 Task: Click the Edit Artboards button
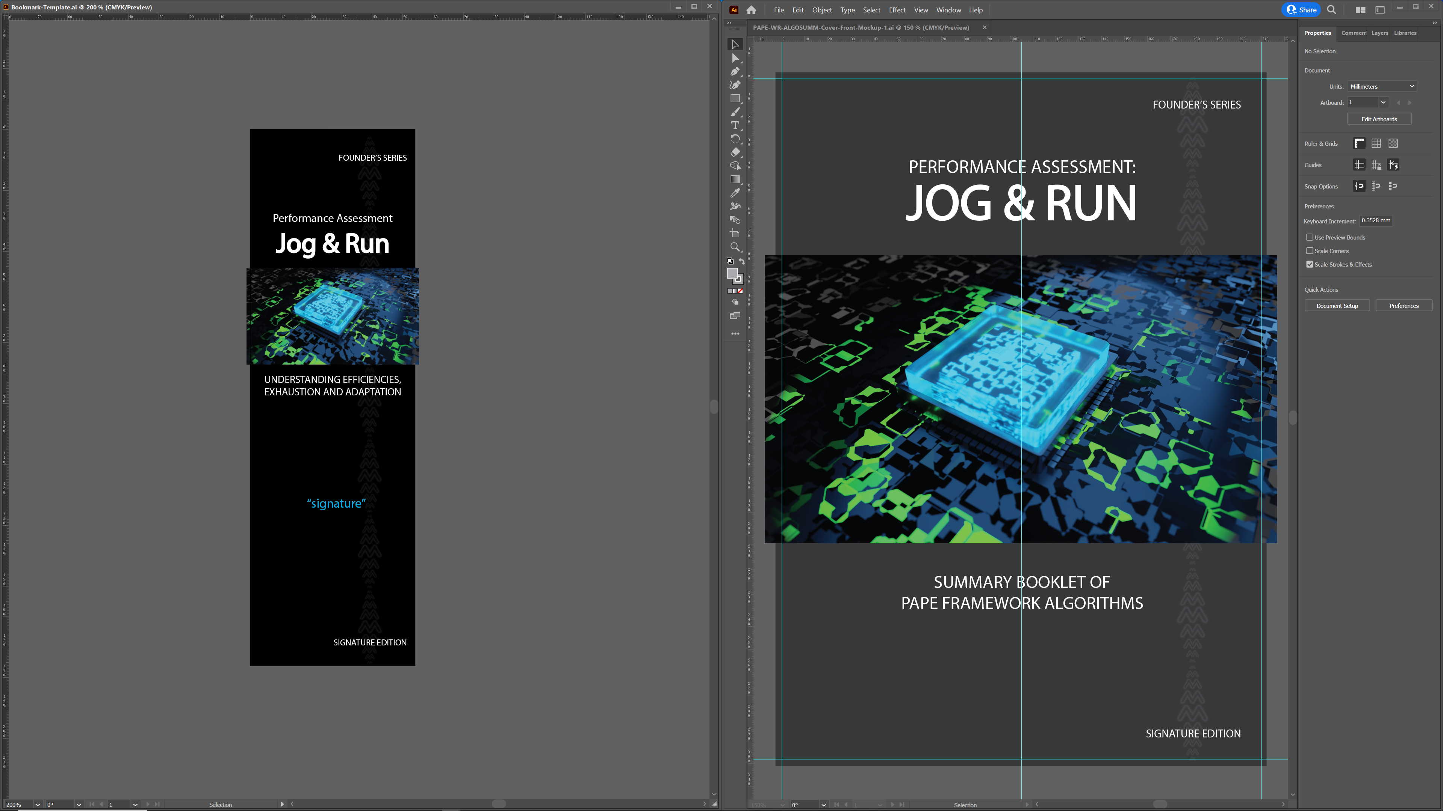pos(1379,119)
